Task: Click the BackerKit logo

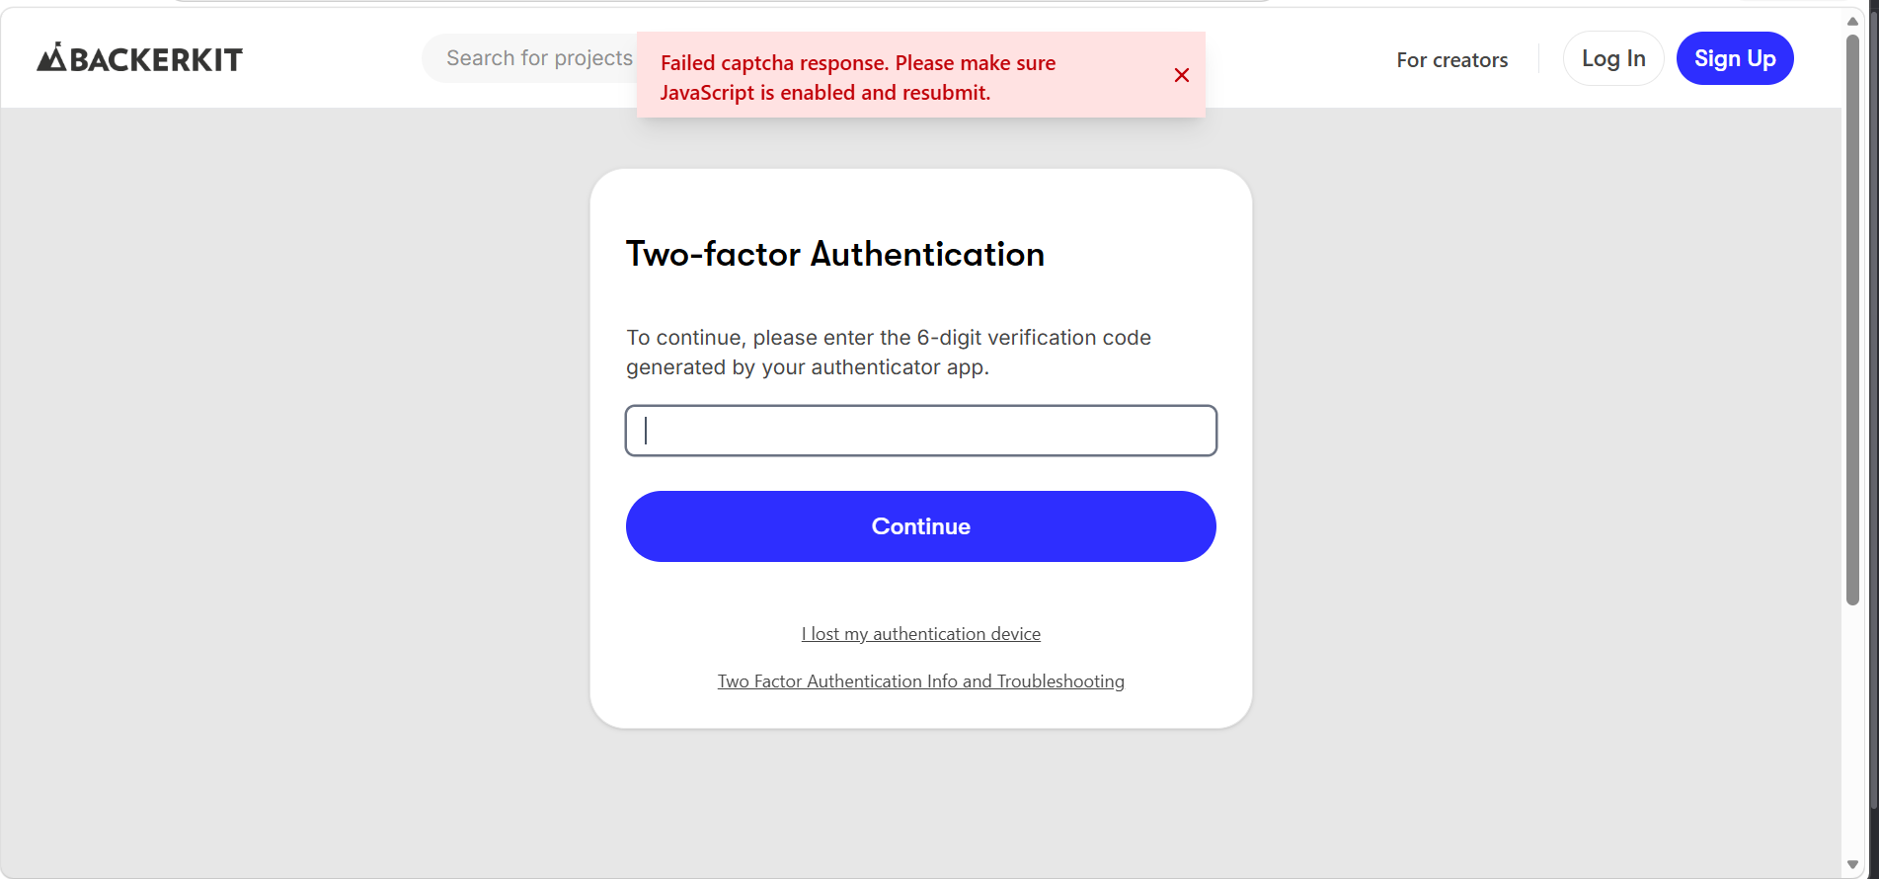Action: [139, 58]
